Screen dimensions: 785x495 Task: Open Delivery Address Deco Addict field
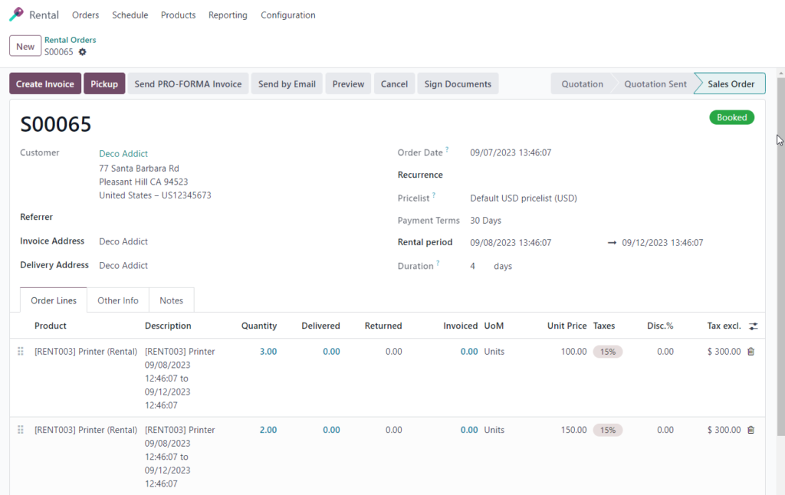pyautogui.click(x=123, y=265)
